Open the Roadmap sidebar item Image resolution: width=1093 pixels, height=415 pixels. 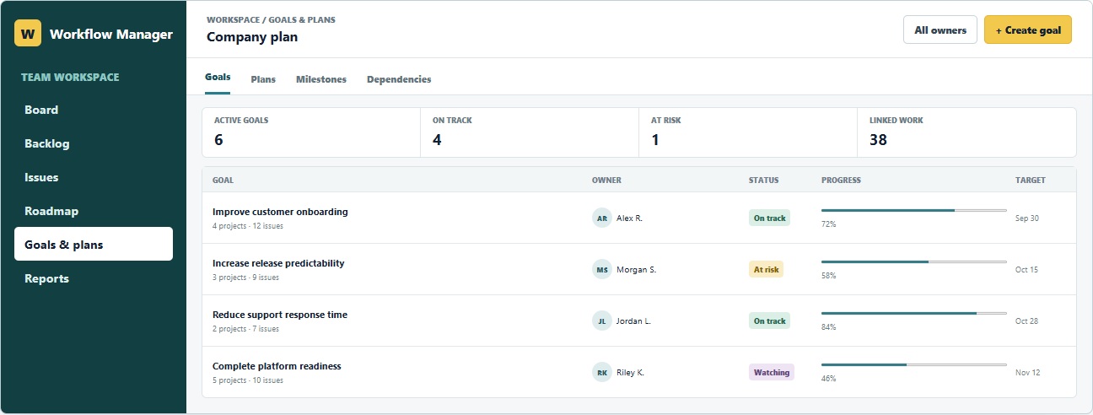tap(94, 211)
